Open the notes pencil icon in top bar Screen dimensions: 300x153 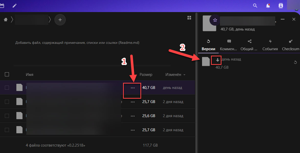pyautogui.click(x=15, y=6)
